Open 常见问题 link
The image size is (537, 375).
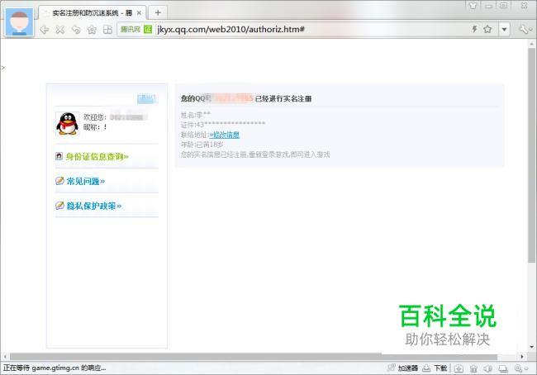(86, 181)
